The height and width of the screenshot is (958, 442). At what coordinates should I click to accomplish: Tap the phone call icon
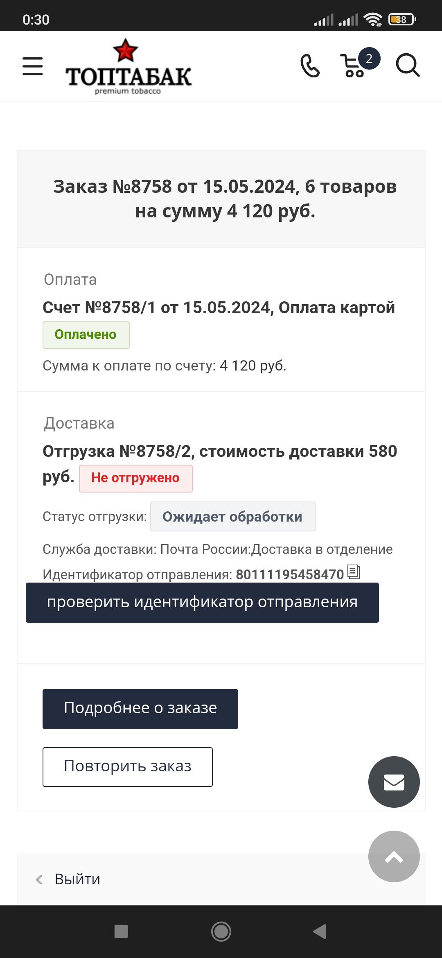pos(310,66)
